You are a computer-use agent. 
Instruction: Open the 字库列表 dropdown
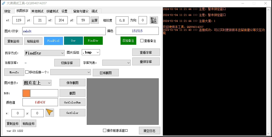(x=116, y=63)
